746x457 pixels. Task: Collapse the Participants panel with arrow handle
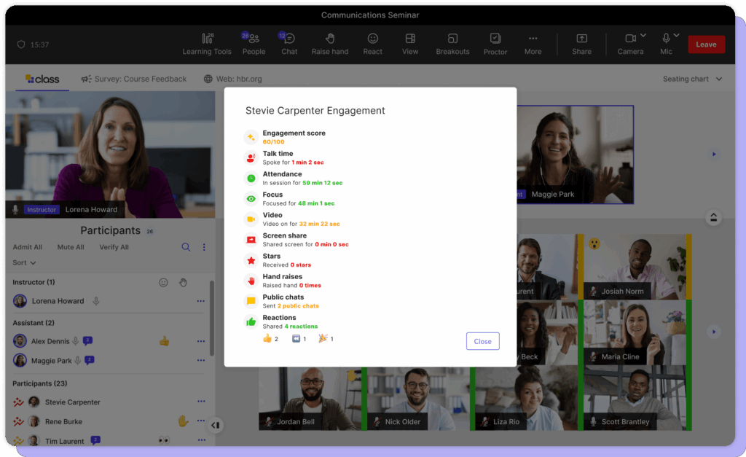click(215, 425)
